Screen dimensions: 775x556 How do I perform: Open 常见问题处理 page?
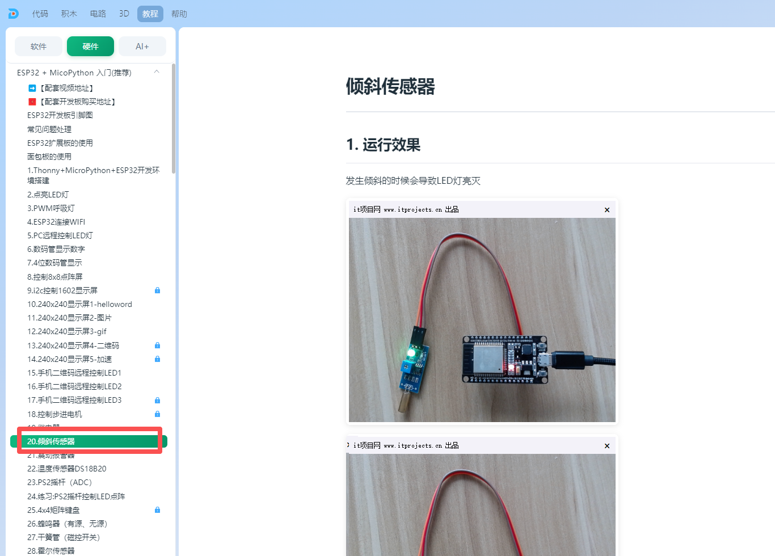tap(49, 129)
